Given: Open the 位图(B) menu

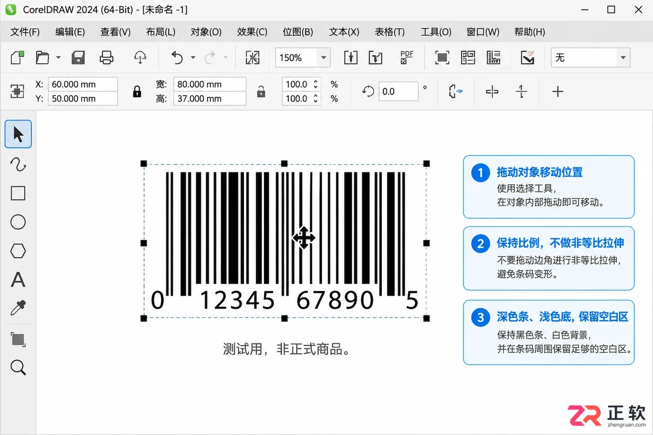Looking at the screenshot, I should 298,32.
